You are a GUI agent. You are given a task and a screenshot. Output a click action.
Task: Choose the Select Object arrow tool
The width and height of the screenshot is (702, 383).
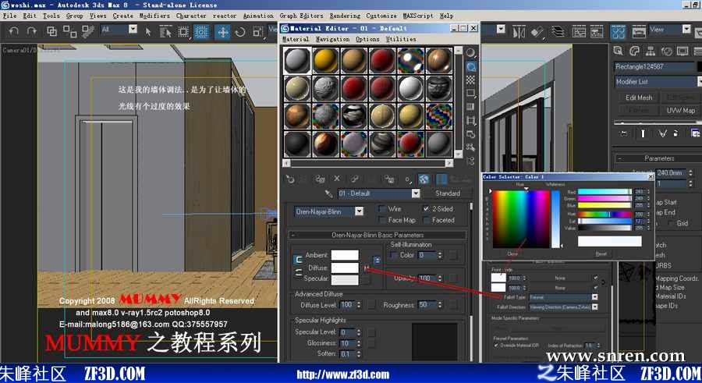148,32
